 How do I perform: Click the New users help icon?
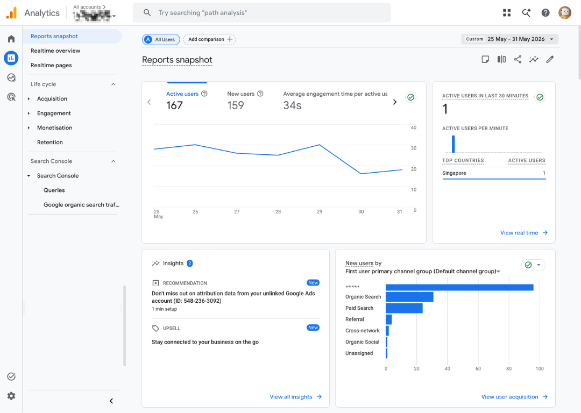(x=260, y=94)
